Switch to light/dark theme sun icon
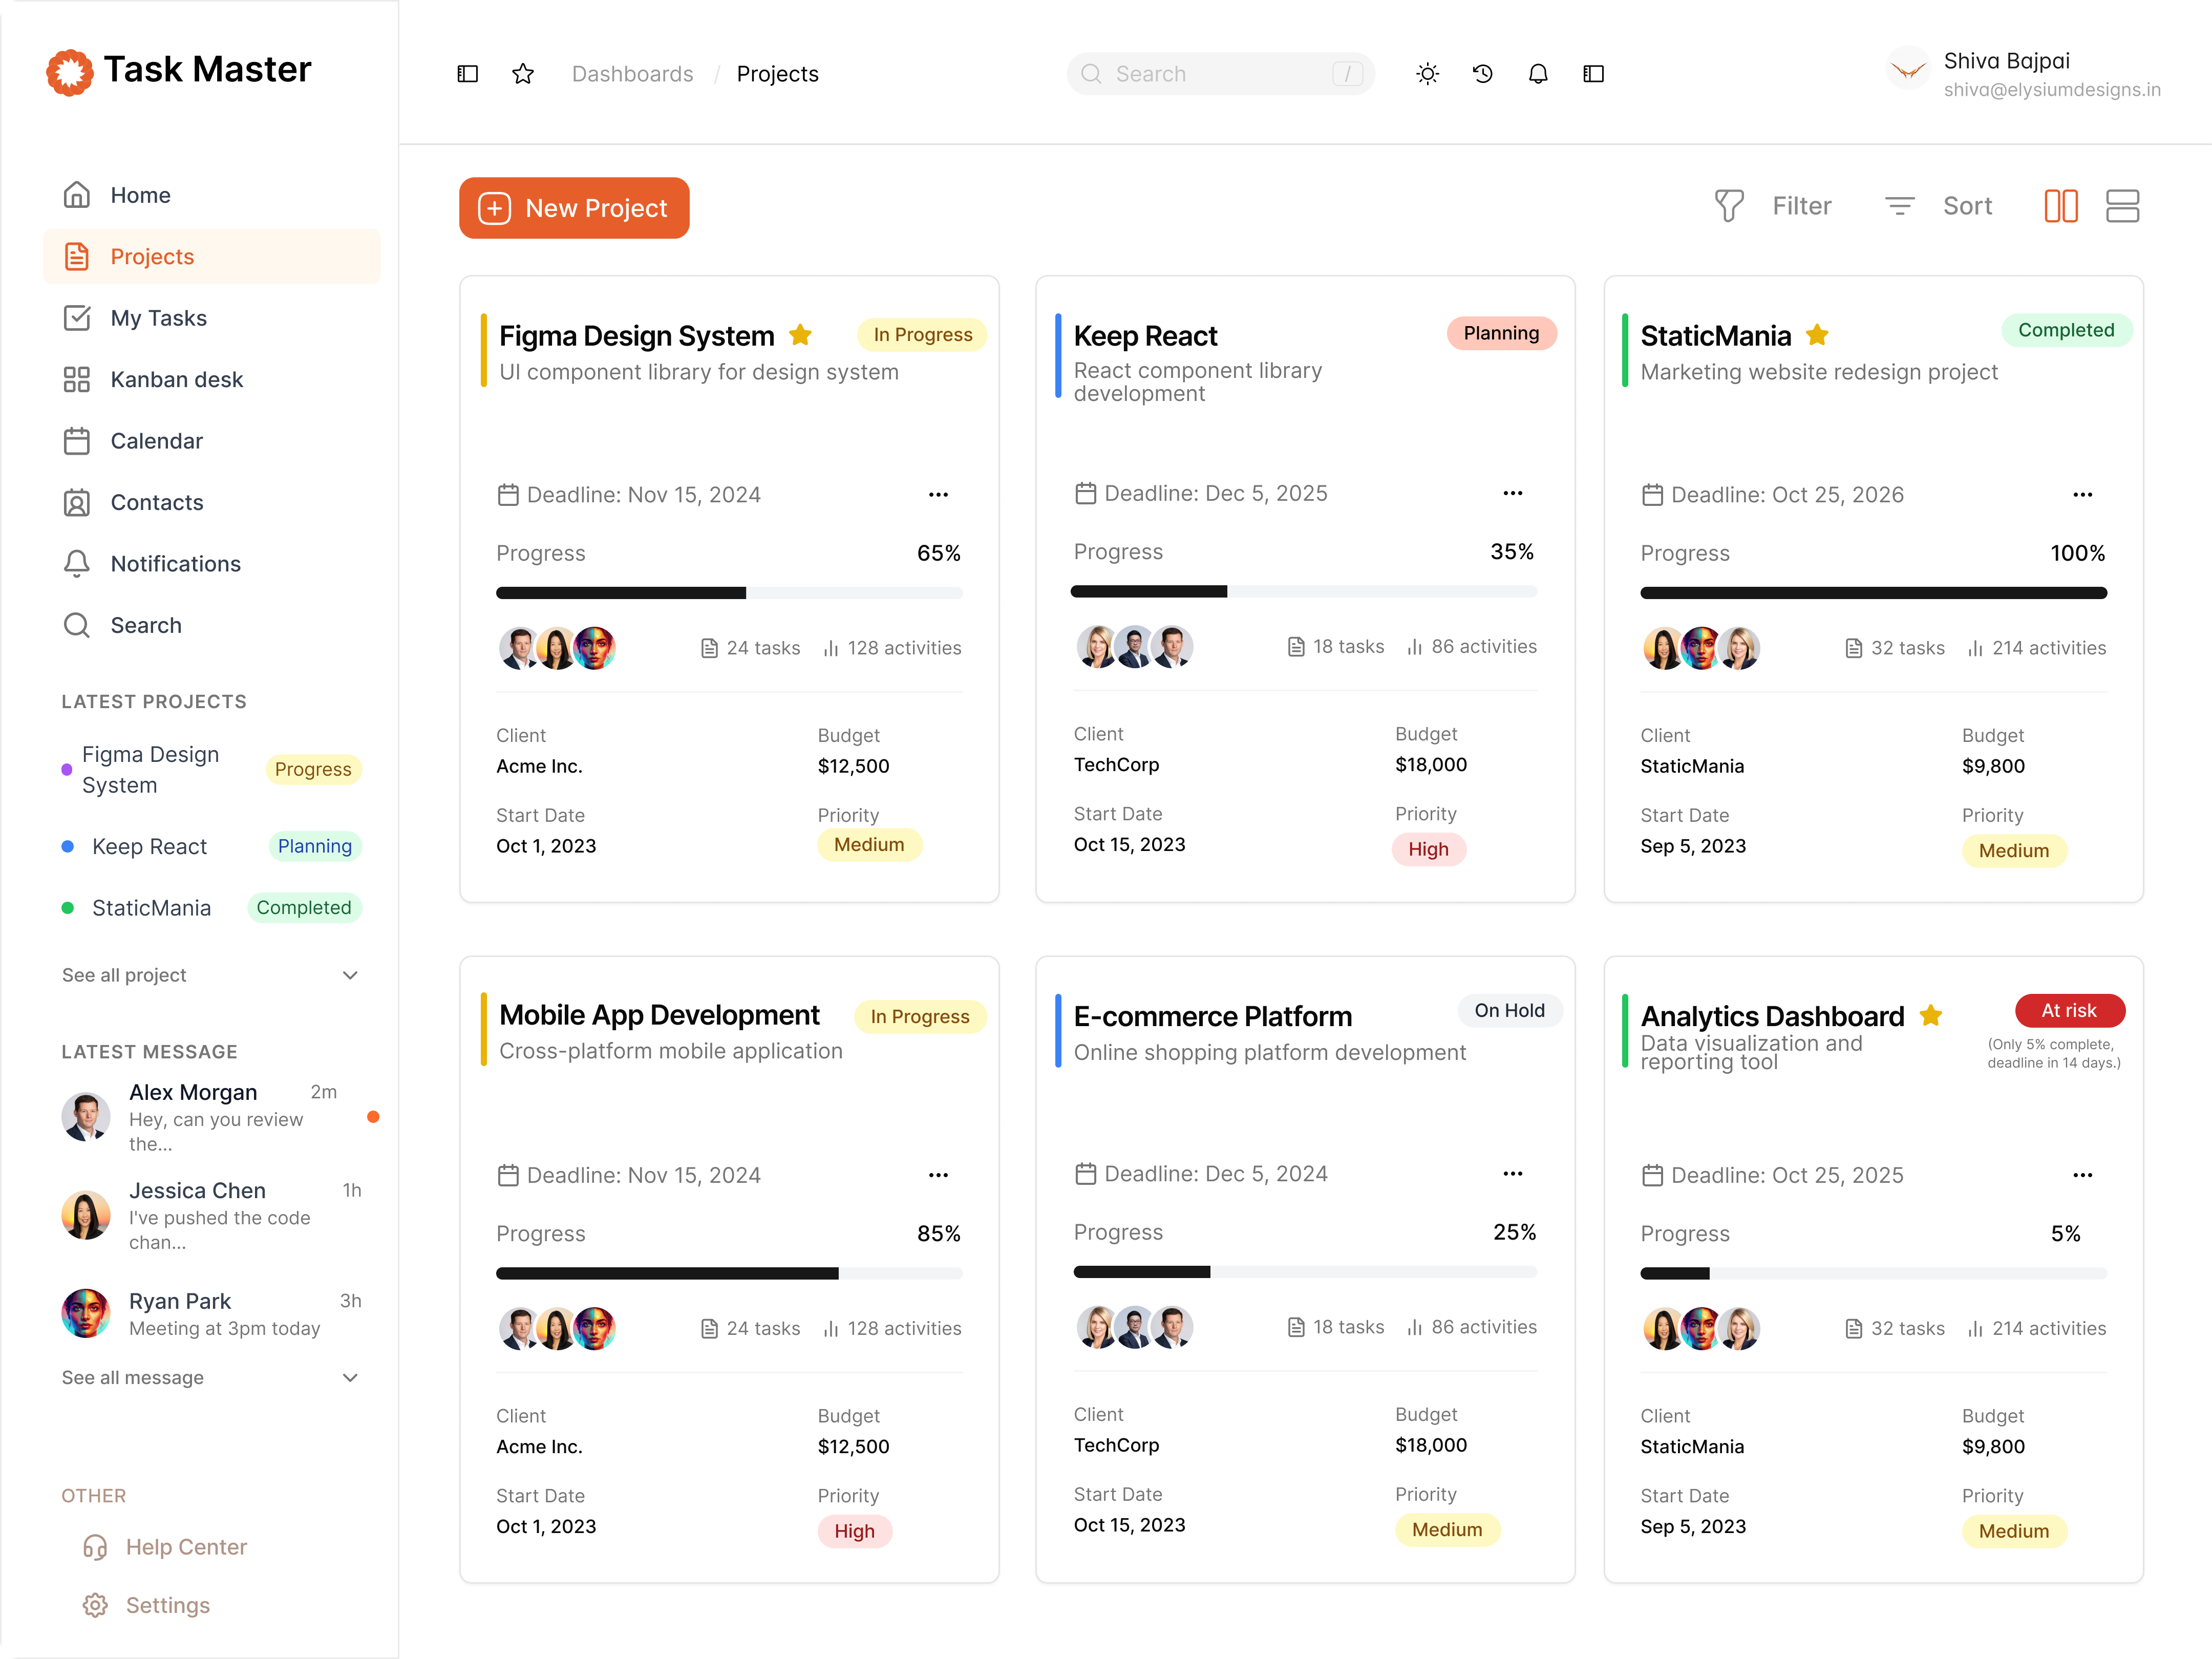The image size is (2212, 1659). (1427, 74)
